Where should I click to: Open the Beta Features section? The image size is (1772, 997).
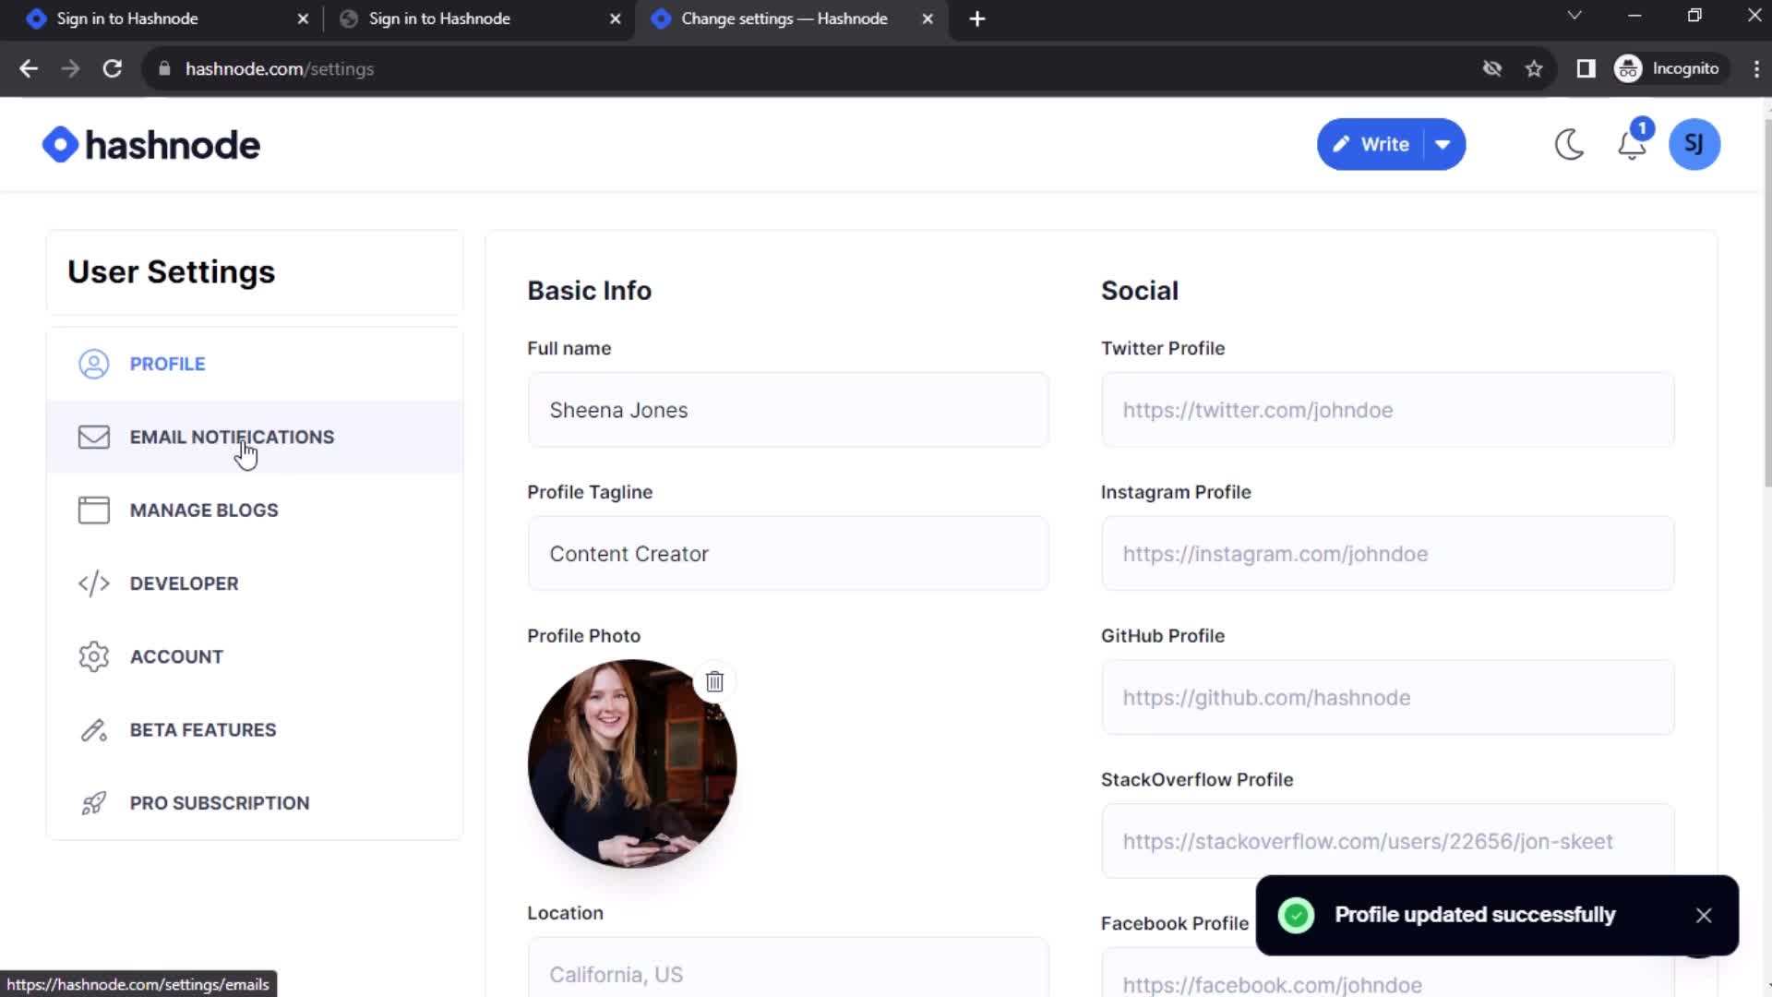tap(255, 729)
